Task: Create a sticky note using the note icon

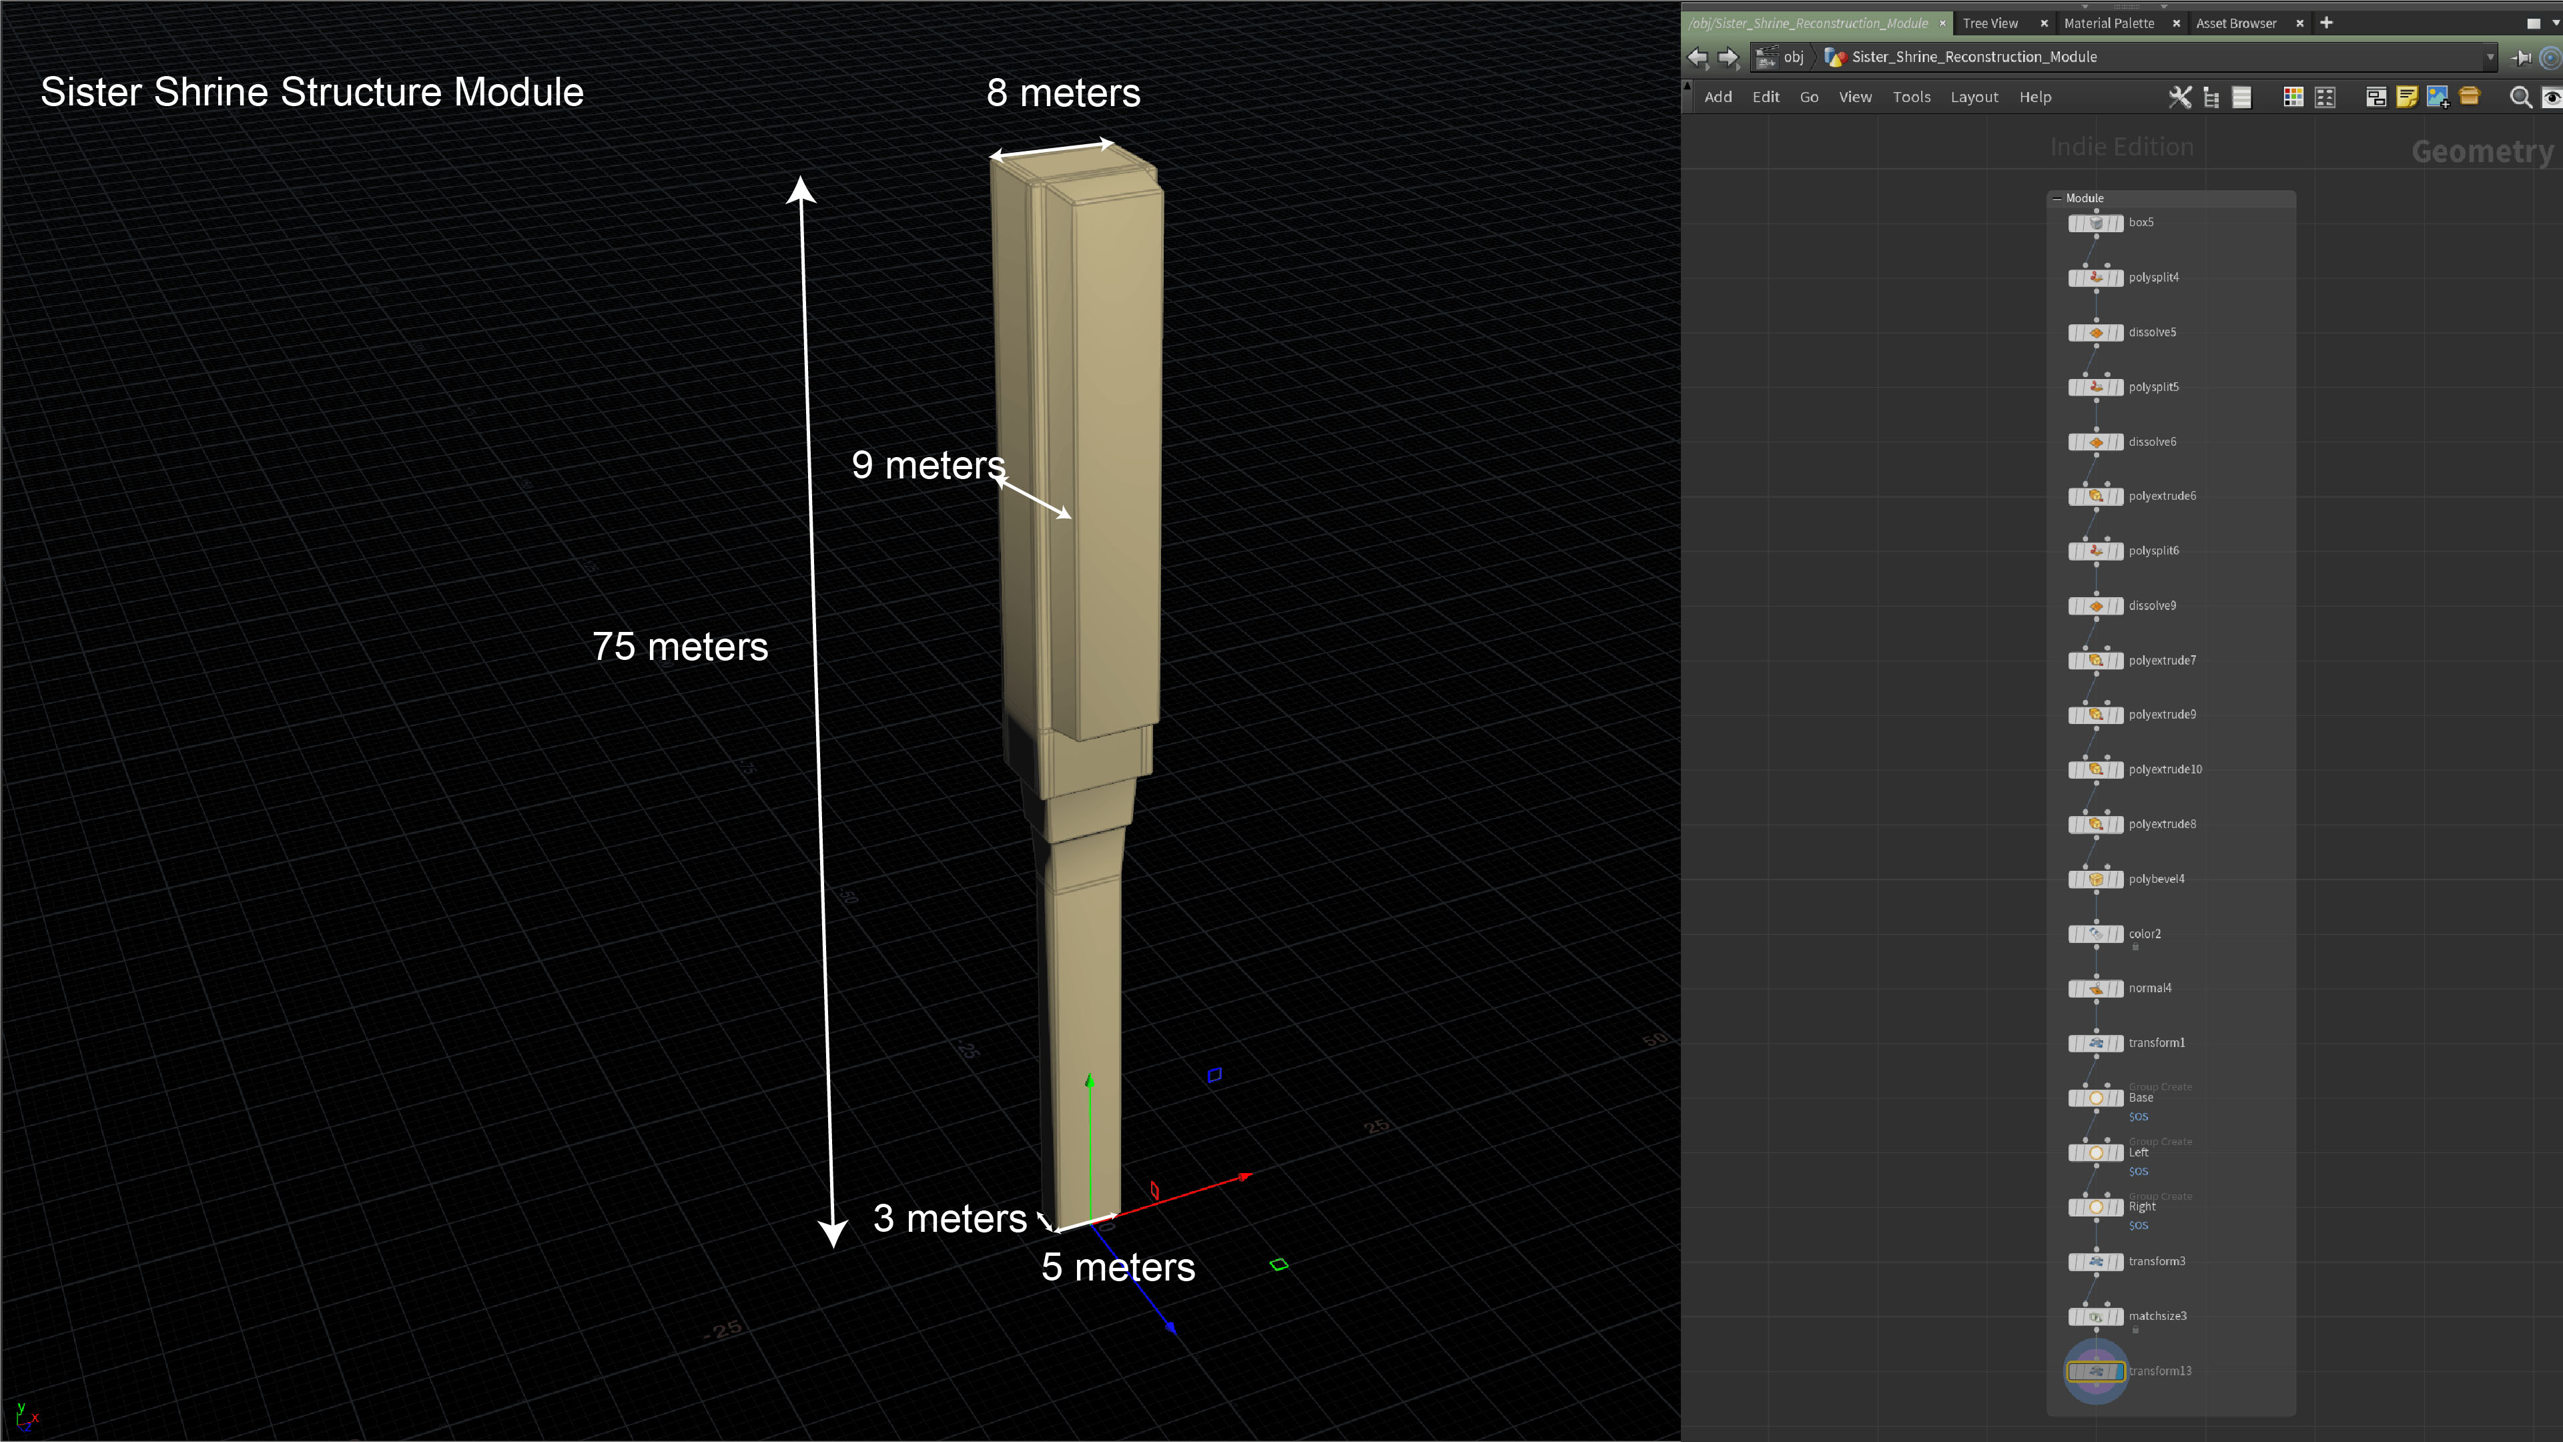Action: (x=2407, y=97)
